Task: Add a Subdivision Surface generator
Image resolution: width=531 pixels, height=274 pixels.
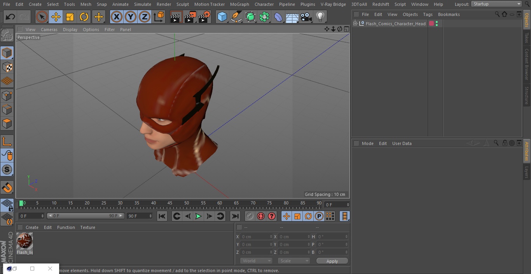Action: pos(250,17)
